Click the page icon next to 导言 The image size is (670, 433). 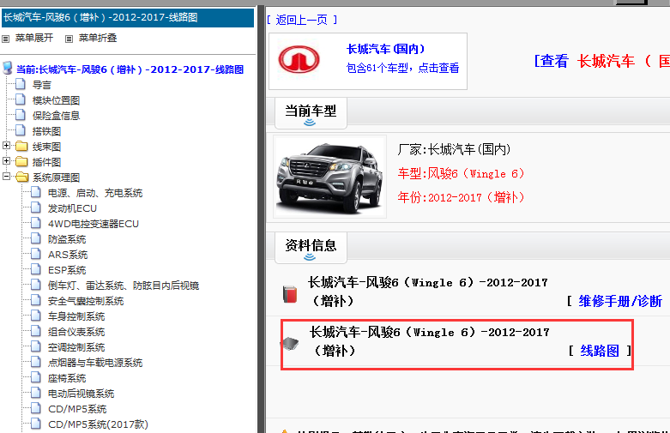[21, 84]
